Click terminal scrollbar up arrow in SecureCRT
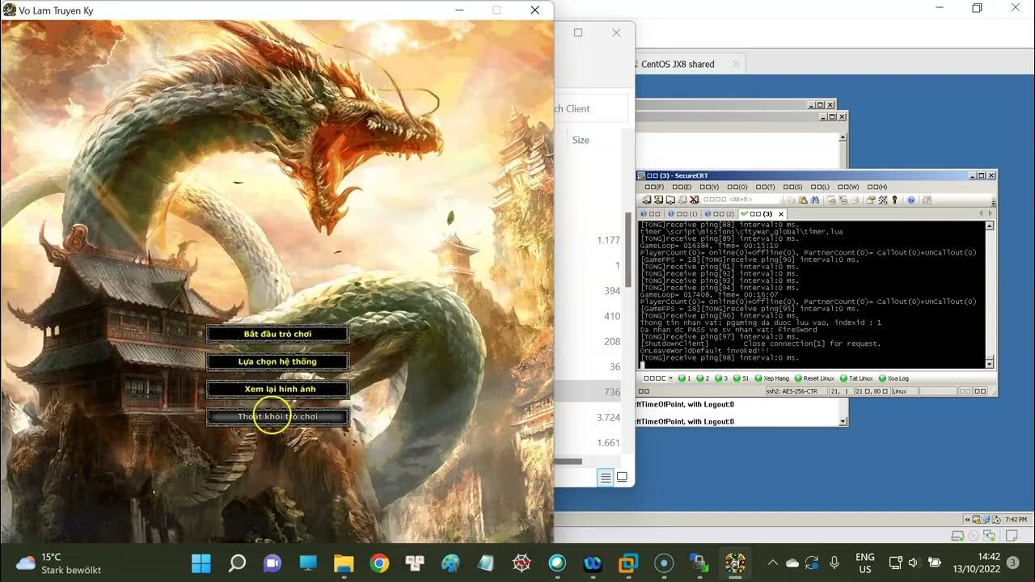 [990, 226]
